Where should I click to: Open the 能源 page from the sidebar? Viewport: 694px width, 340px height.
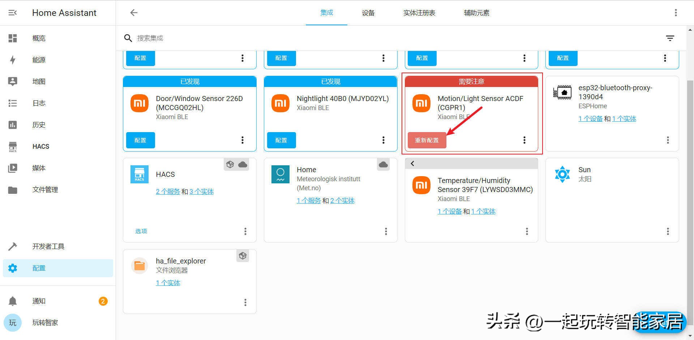[39, 60]
